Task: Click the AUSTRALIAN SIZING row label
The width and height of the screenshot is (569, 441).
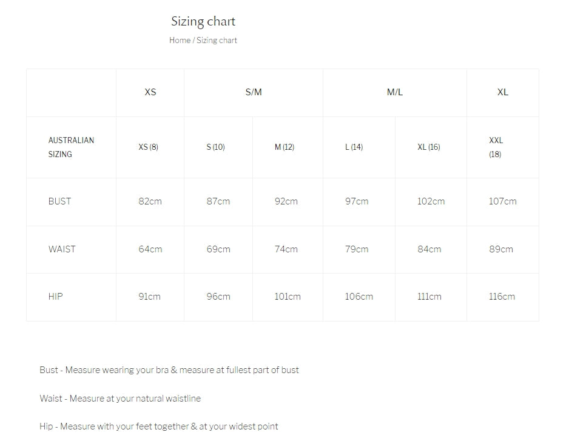Action: coord(71,147)
